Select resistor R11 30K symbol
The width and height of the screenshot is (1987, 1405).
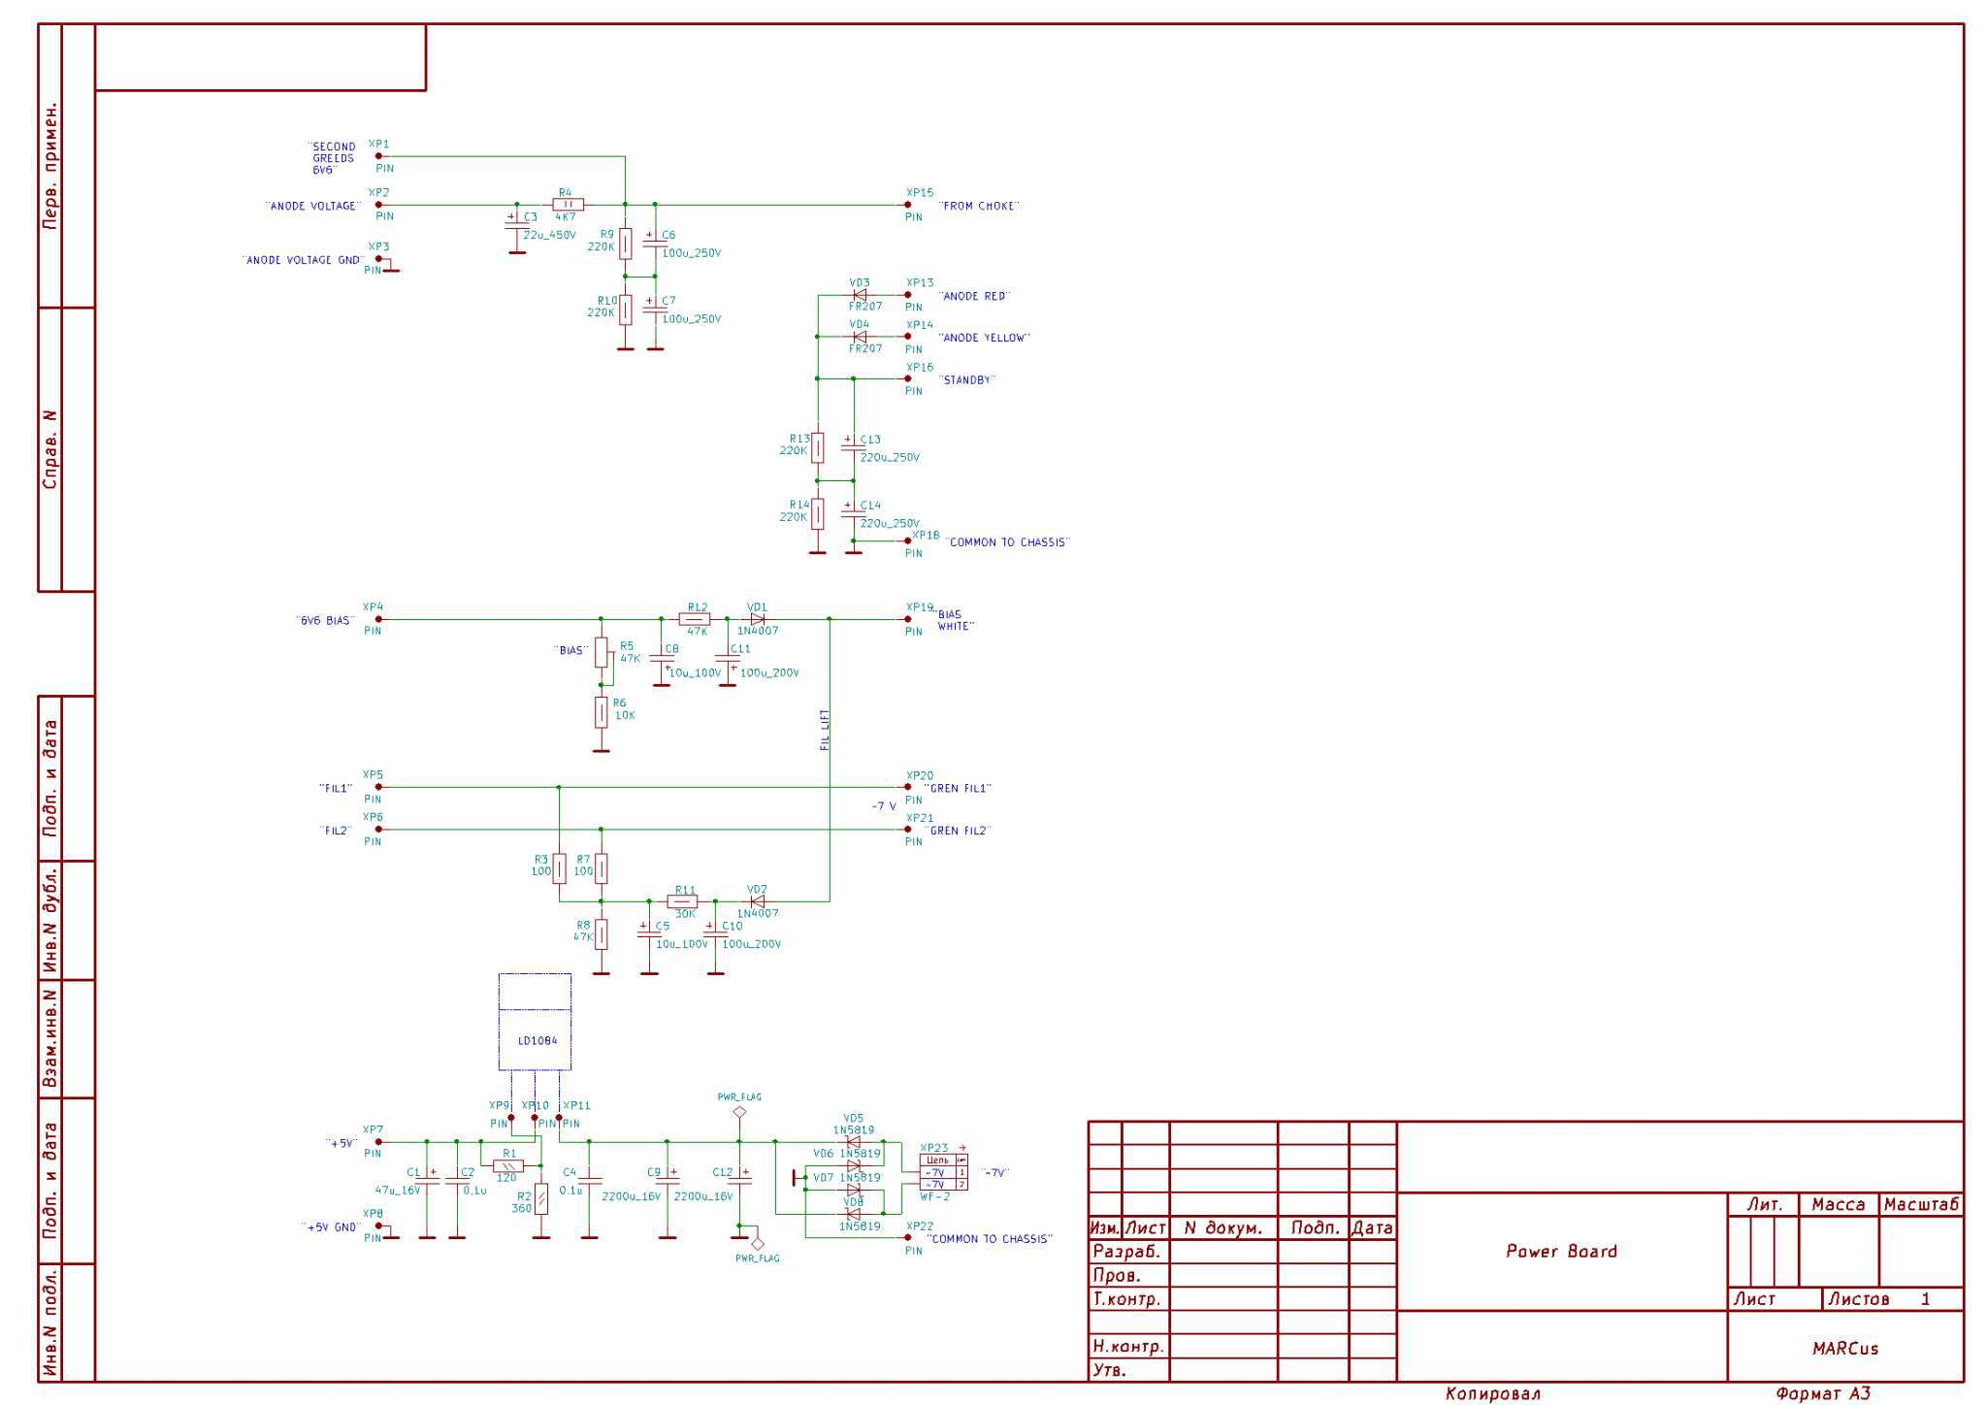point(683,901)
